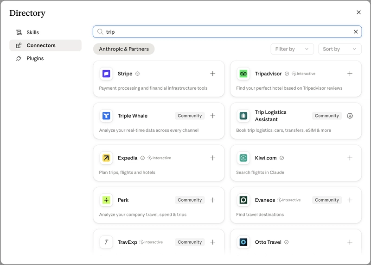Open Trip Logistics Assistant settings gear
Screen dimensions: 371x265
tap(350, 116)
